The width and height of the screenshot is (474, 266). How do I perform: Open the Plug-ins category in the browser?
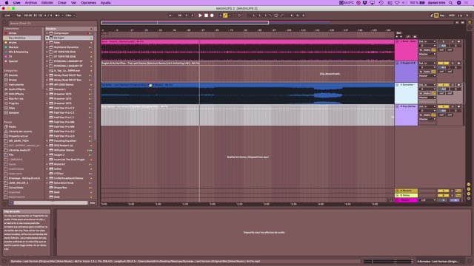click(x=13, y=103)
